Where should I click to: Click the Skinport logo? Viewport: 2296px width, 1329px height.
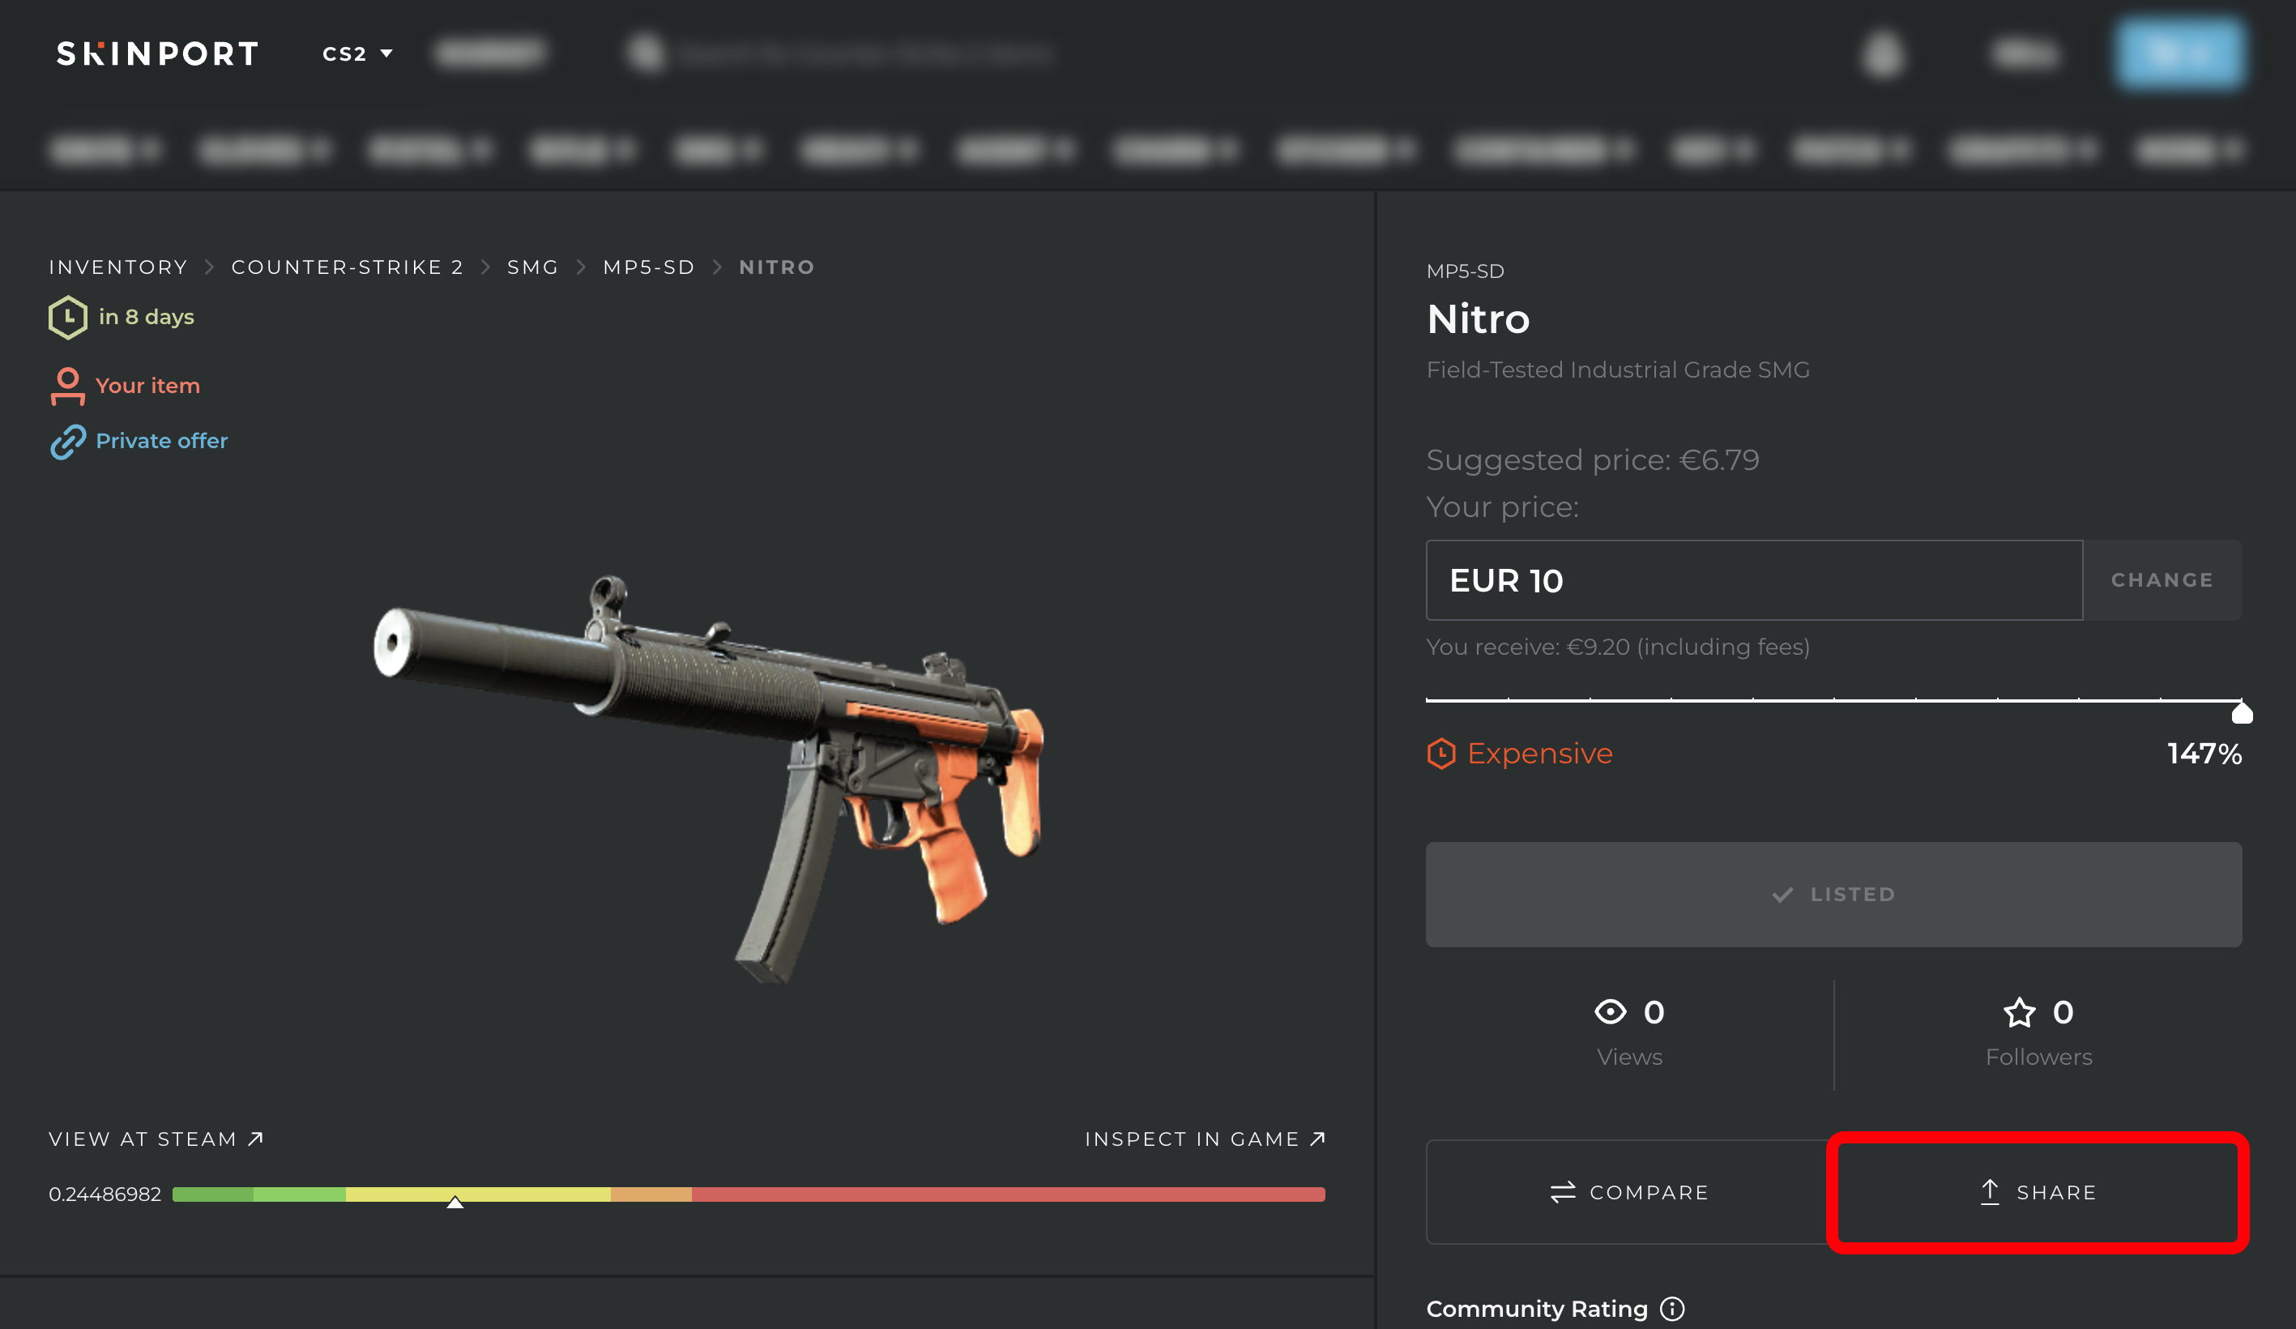[x=158, y=53]
